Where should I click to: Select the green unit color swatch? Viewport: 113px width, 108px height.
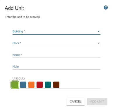(x=15, y=85)
